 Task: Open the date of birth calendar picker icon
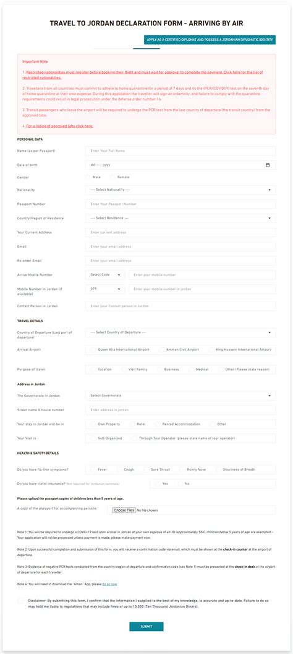(268, 165)
